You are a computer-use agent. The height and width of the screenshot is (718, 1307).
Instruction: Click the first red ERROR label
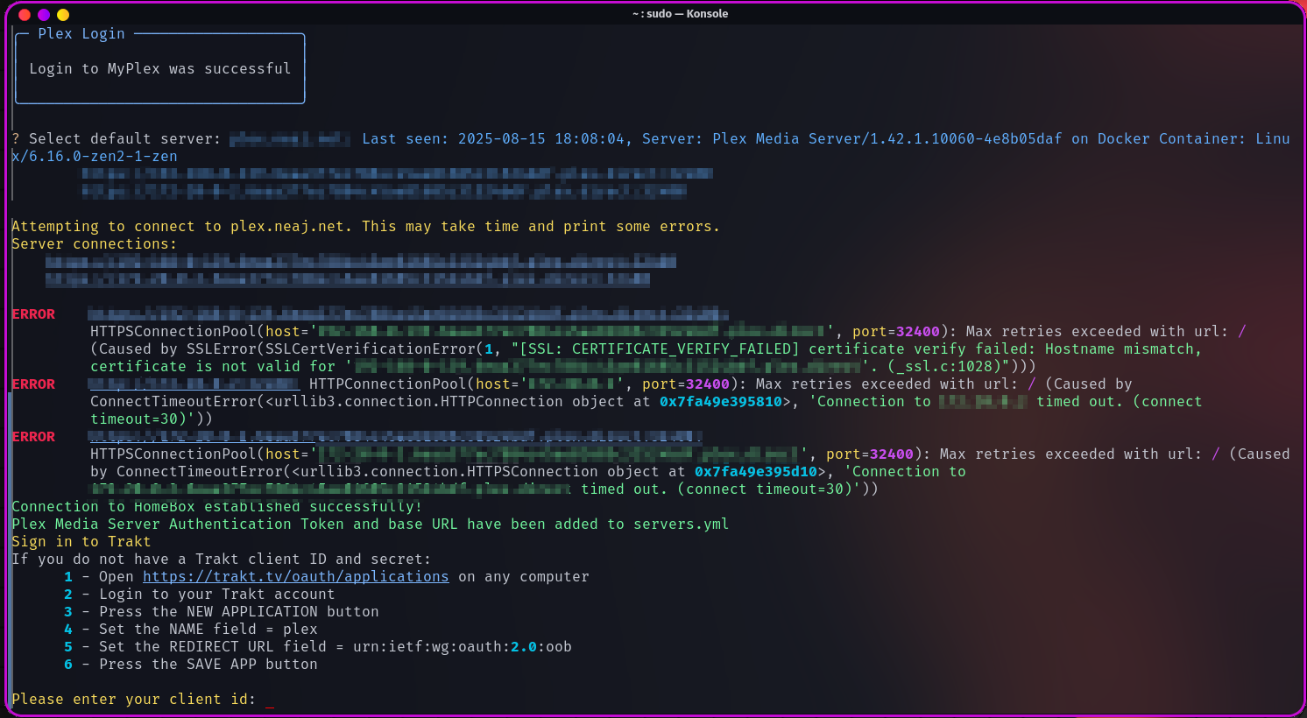point(33,313)
